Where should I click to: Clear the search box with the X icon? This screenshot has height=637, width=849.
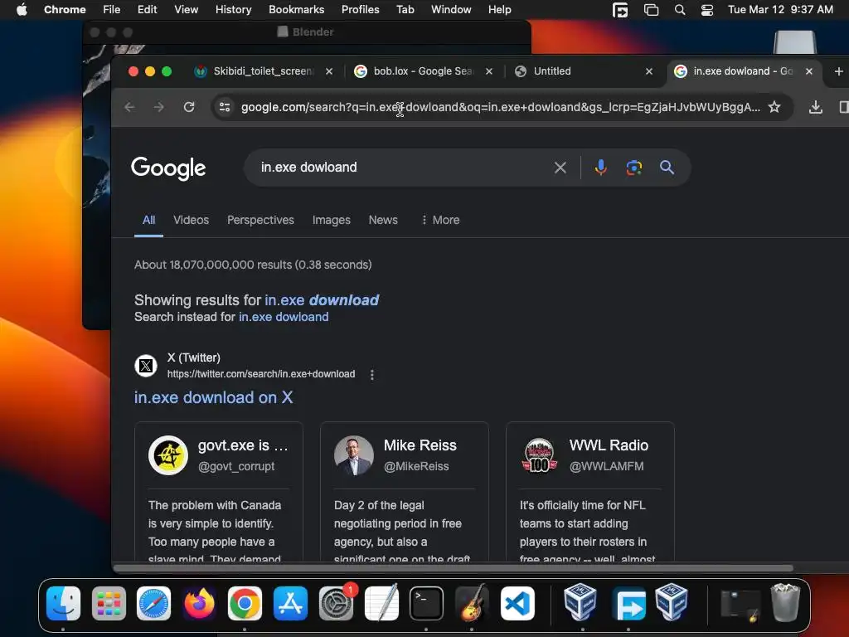coord(560,168)
